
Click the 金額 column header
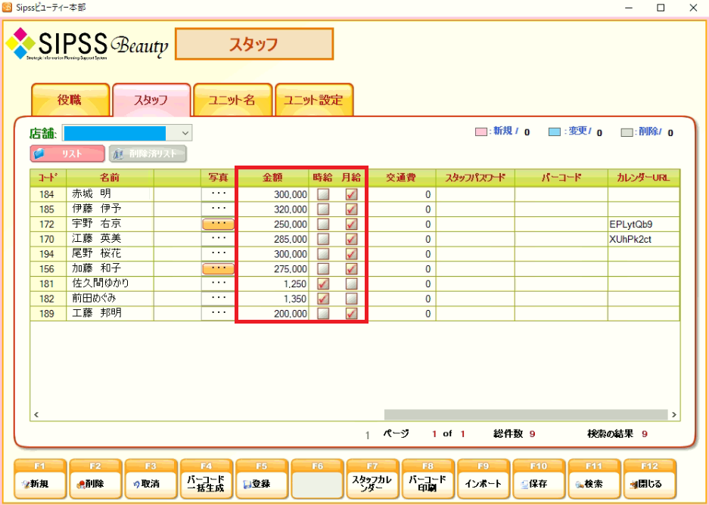point(273,178)
